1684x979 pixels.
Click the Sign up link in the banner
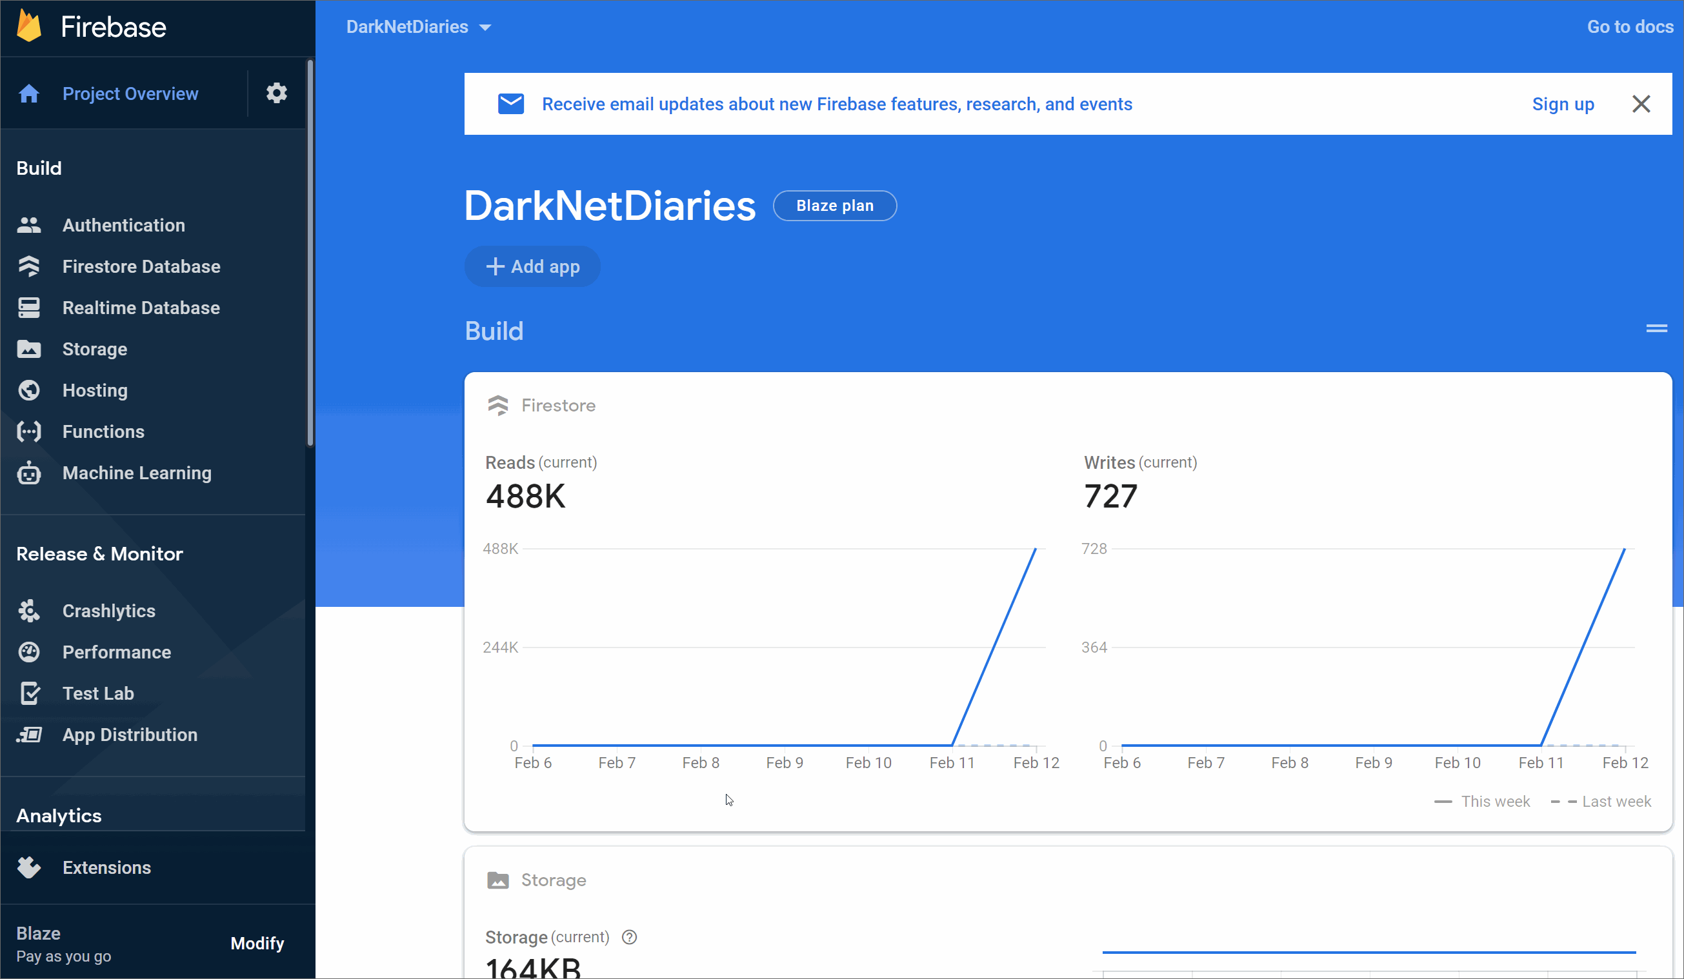pyautogui.click(x=1563, y=104)
